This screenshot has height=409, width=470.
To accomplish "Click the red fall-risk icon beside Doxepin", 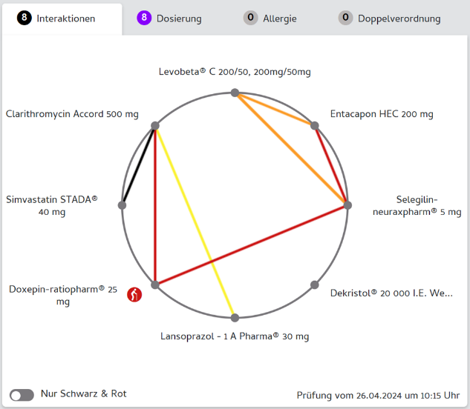I will [x=134, y=295].
